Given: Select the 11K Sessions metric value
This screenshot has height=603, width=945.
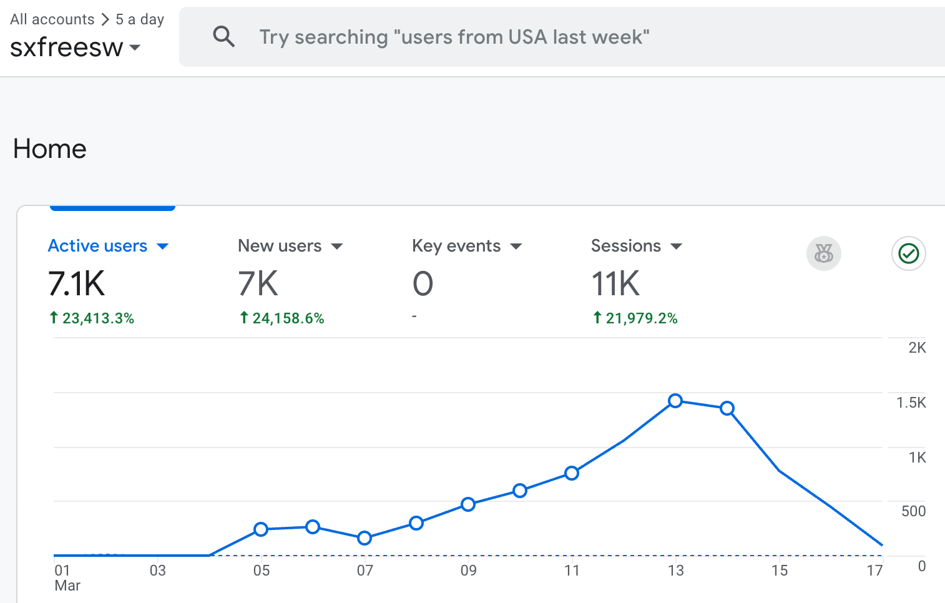Looking at the screenshot, I should point(615,284).
